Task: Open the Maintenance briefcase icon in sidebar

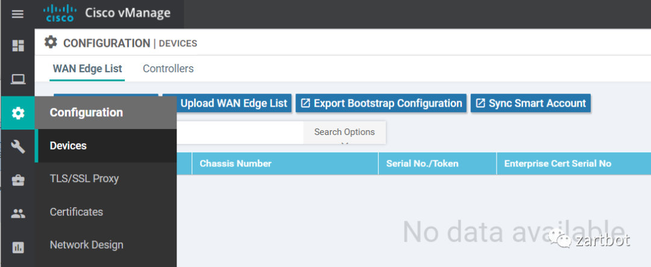Action: (18, 180)
